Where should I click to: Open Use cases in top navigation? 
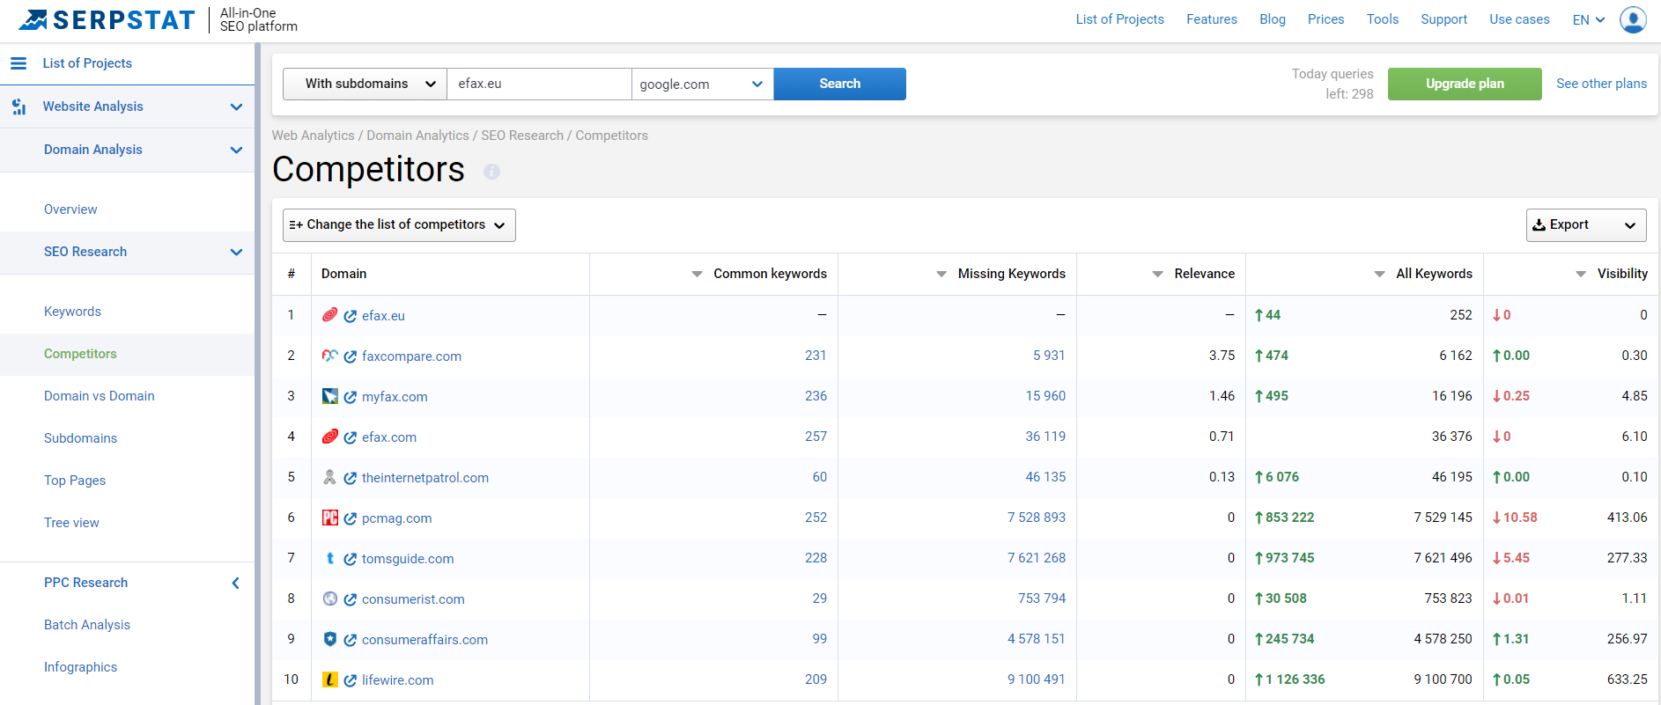tap(1519, 19)
